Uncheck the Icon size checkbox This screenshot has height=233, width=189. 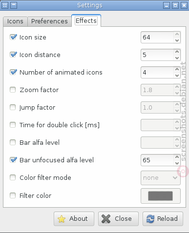point(13,37)
